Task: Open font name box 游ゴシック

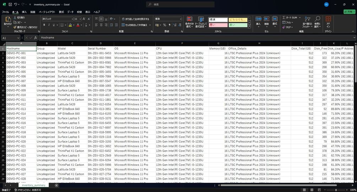Action: point(58,19)
